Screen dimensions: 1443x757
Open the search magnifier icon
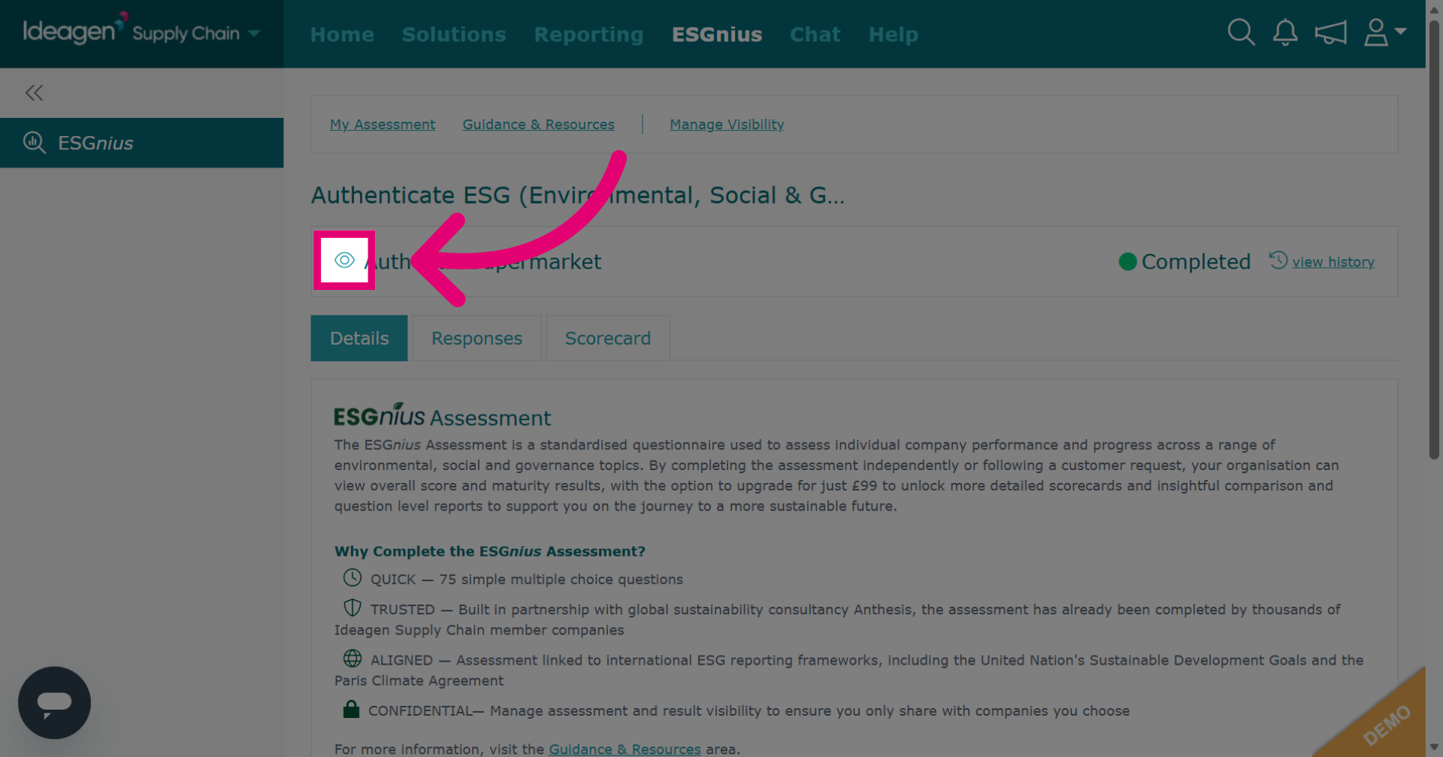point(1241,32)
